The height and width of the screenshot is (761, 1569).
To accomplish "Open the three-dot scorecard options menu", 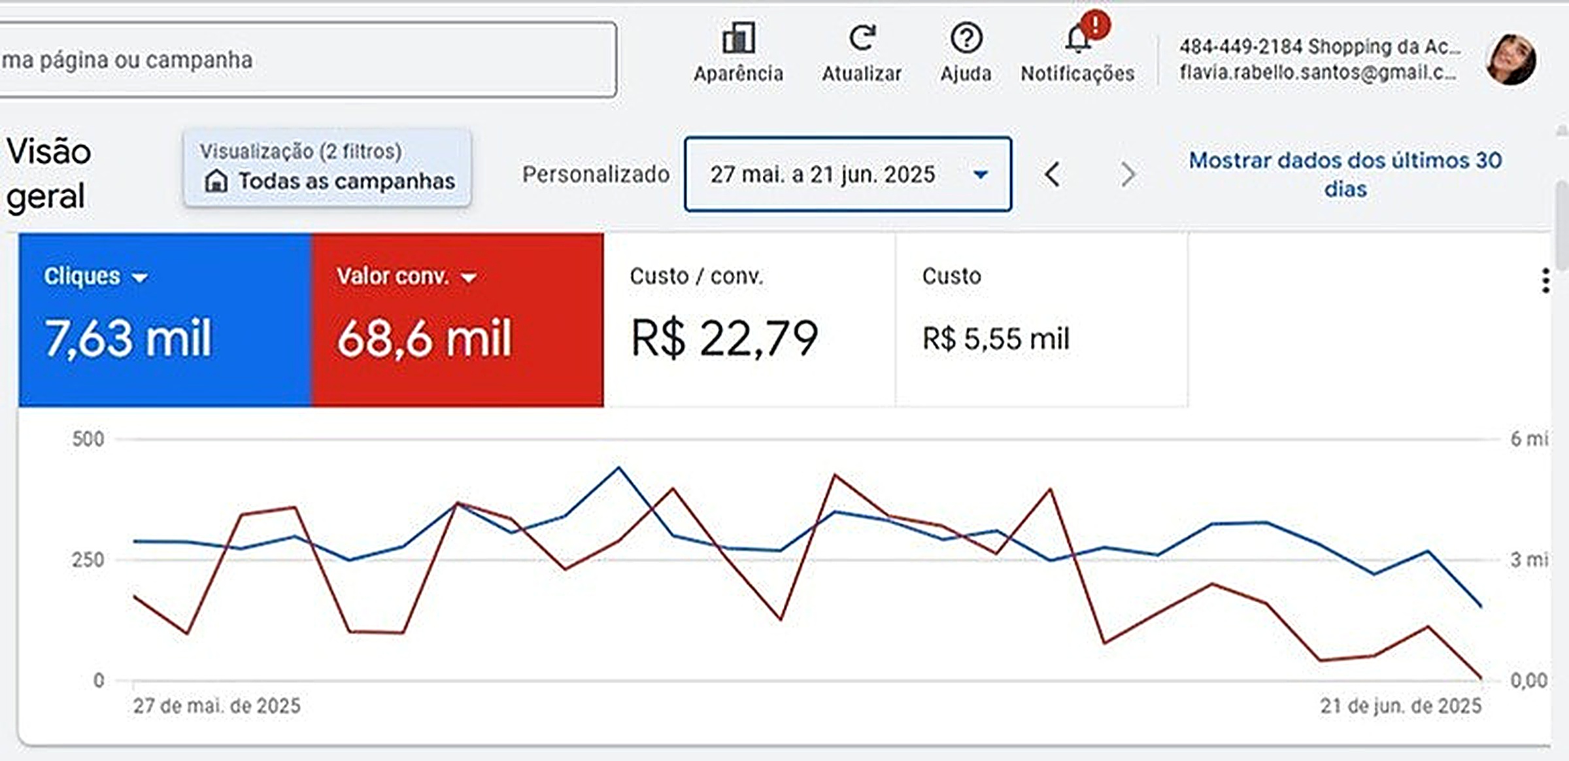I will coord(1545,280).
